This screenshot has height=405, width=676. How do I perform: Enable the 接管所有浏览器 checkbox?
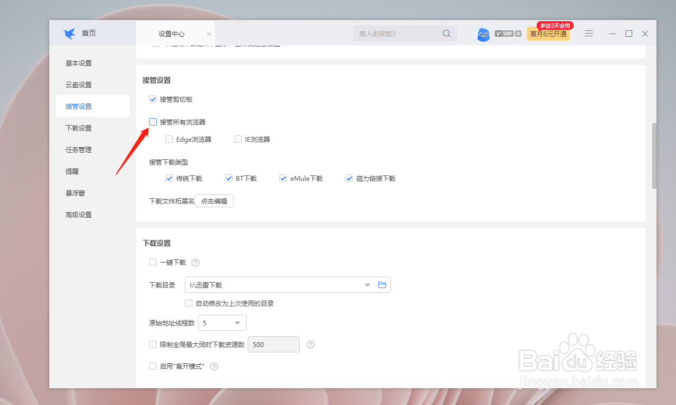pos(152,121)
